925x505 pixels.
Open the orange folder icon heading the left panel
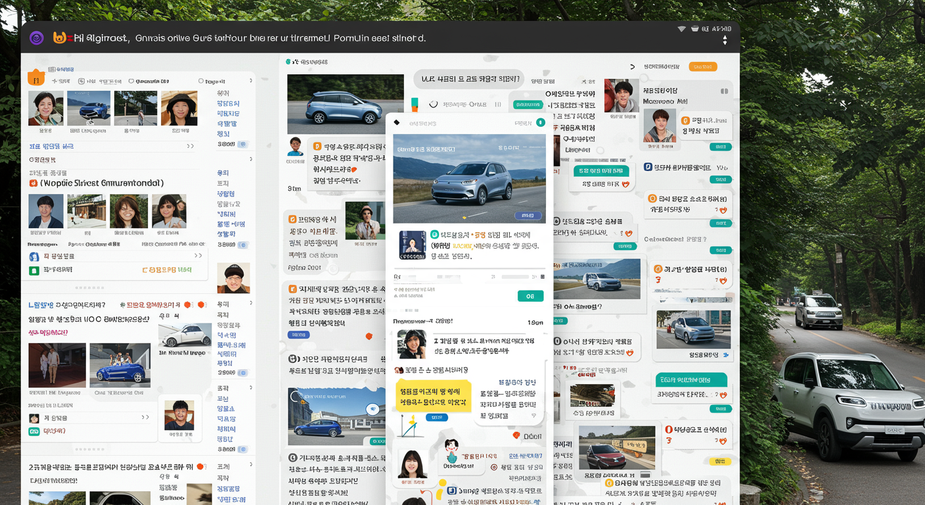point(35,78)
